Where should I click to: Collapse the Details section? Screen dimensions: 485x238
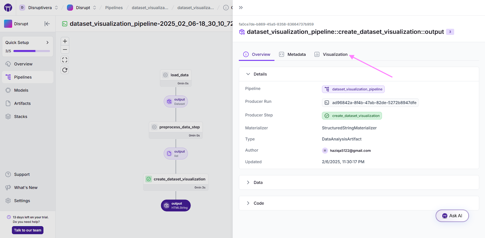248,74
